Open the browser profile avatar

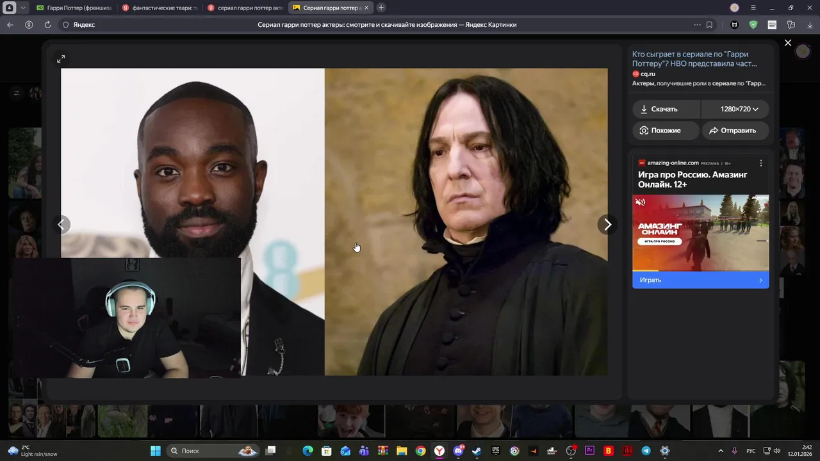coord(735,8)
